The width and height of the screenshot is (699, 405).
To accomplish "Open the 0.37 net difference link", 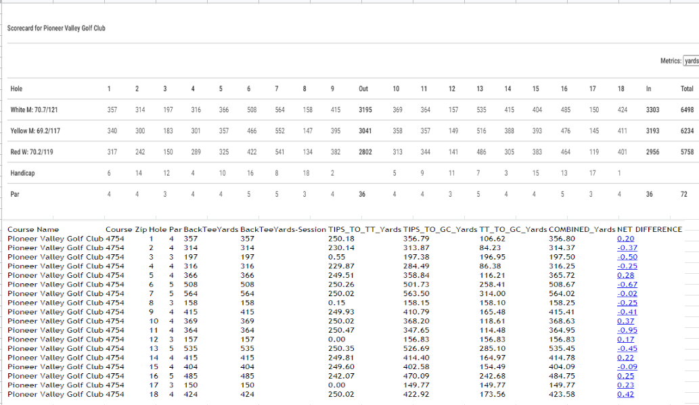I will coord(625,321).
